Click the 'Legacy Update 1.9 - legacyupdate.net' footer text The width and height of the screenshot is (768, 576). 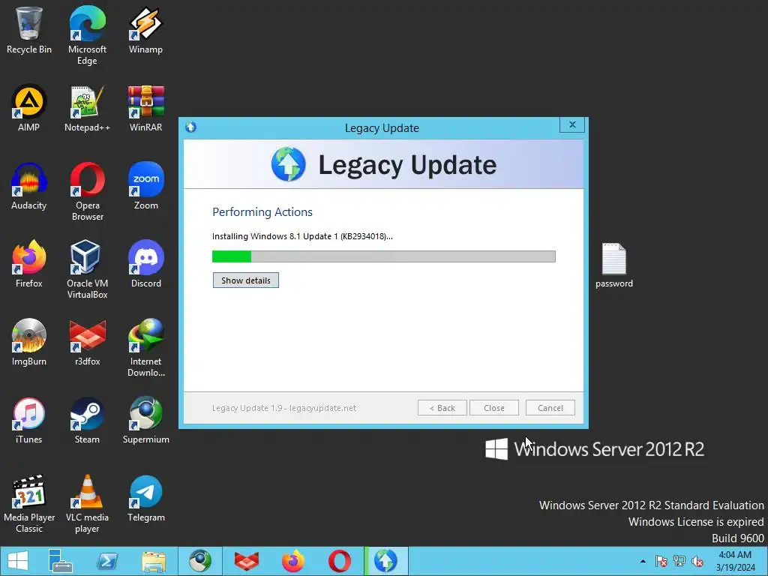point(284,408)
